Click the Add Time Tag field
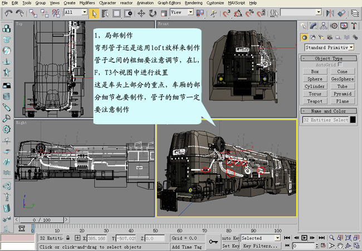The width and height of the screenshot is (362, 251). [187, 247]
